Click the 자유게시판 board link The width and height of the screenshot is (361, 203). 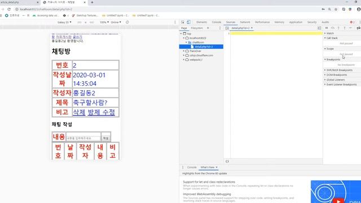click(64, 37)
